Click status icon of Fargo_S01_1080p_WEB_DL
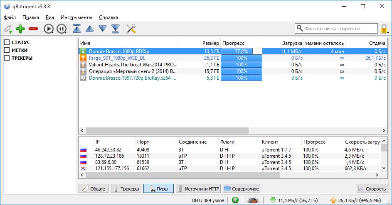 coord(83,58)
